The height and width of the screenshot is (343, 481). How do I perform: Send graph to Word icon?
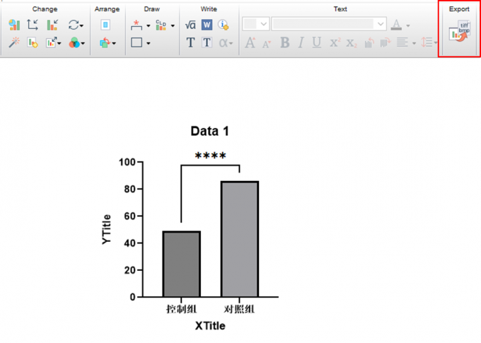tap(207, 25)
